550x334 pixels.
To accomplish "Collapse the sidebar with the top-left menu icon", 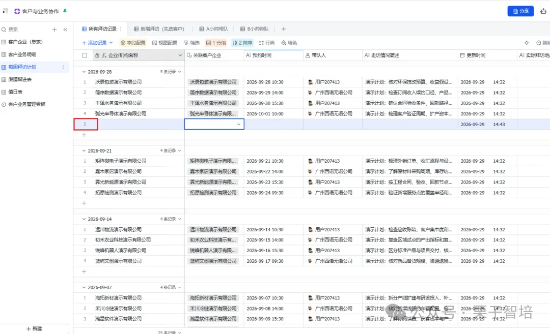I will 5,11.
